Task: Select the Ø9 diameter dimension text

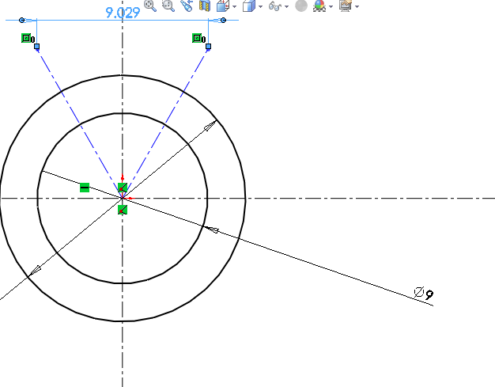Action: point(424,293)
